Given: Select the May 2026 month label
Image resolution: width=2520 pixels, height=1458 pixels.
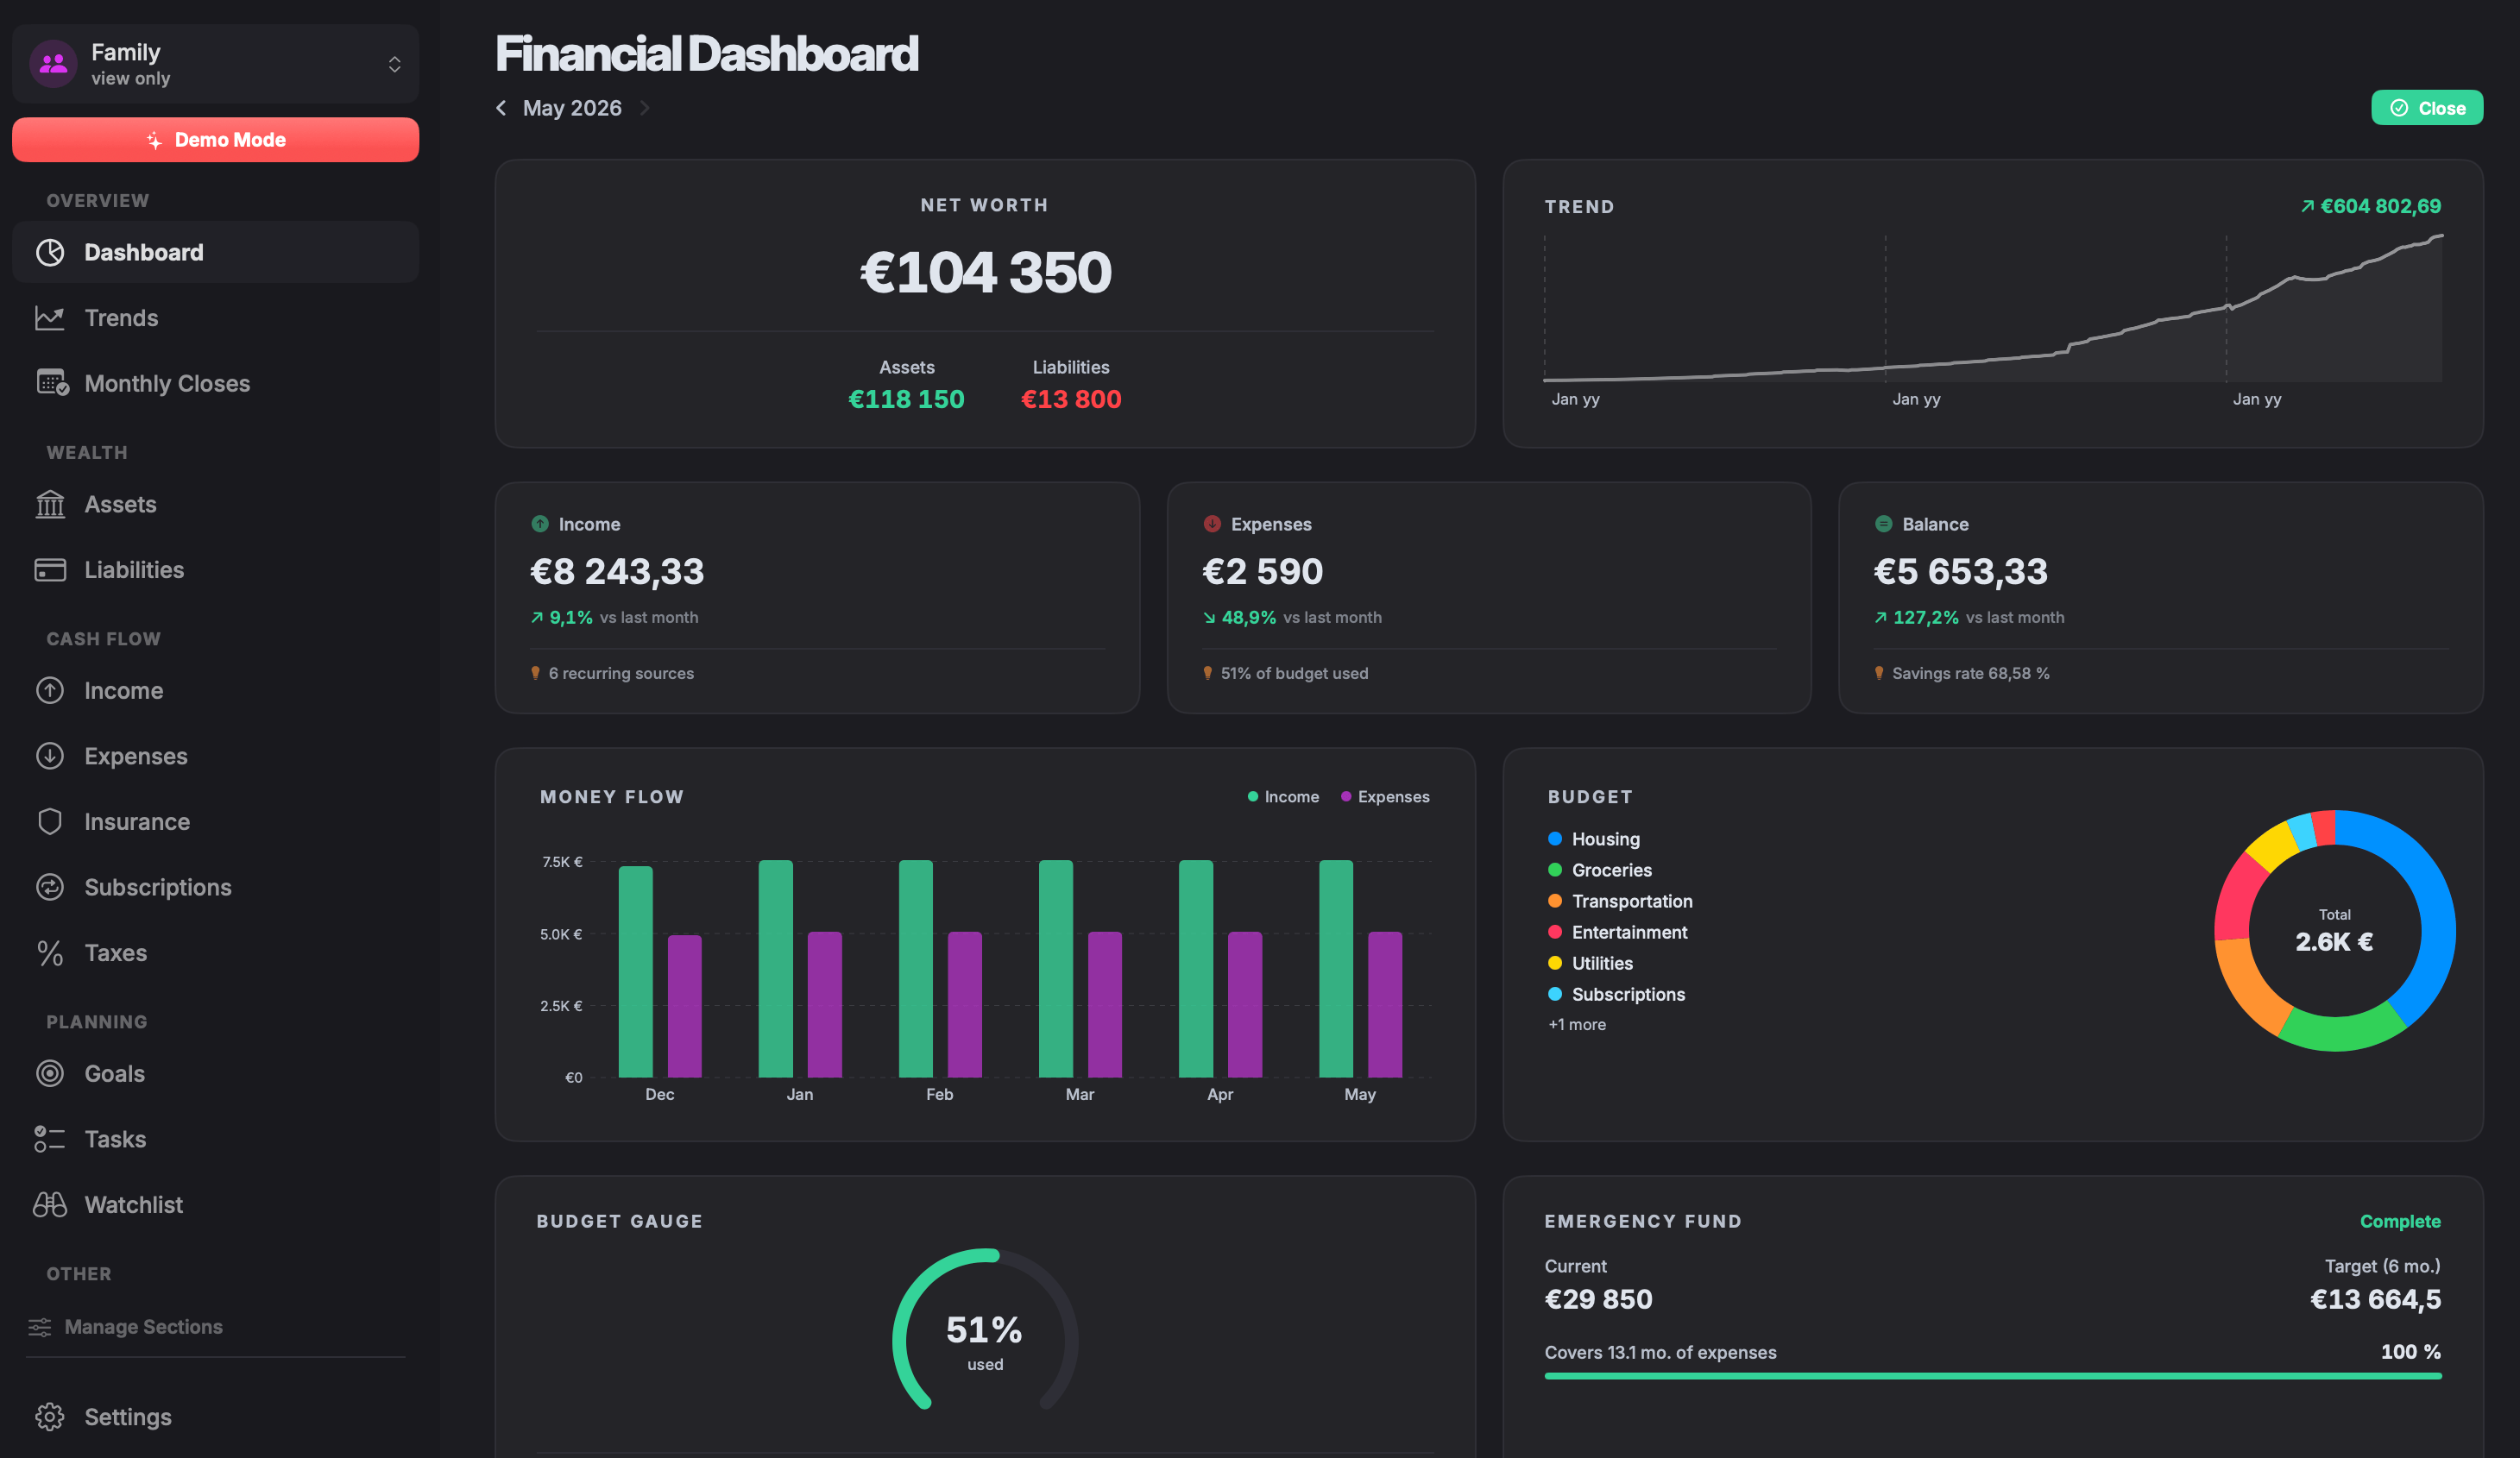Looking at the screenshot, I should (572, 108).
